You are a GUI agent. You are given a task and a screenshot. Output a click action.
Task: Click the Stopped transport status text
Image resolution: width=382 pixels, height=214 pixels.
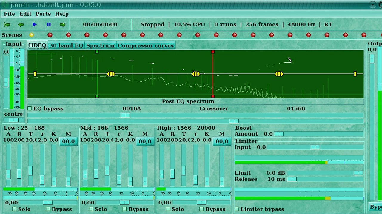coord(152,25)
